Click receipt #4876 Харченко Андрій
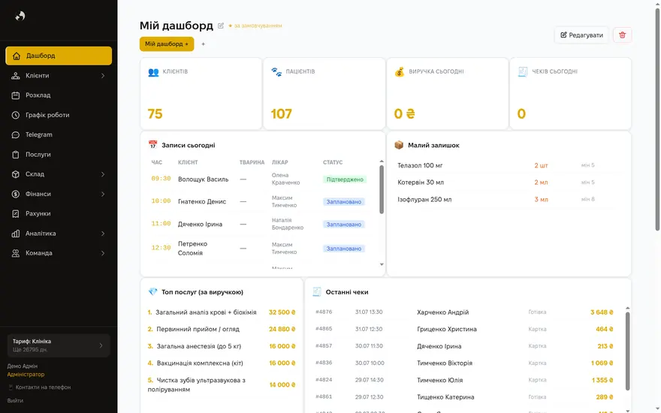Screen dimensions: 661x413 point(466,312)
